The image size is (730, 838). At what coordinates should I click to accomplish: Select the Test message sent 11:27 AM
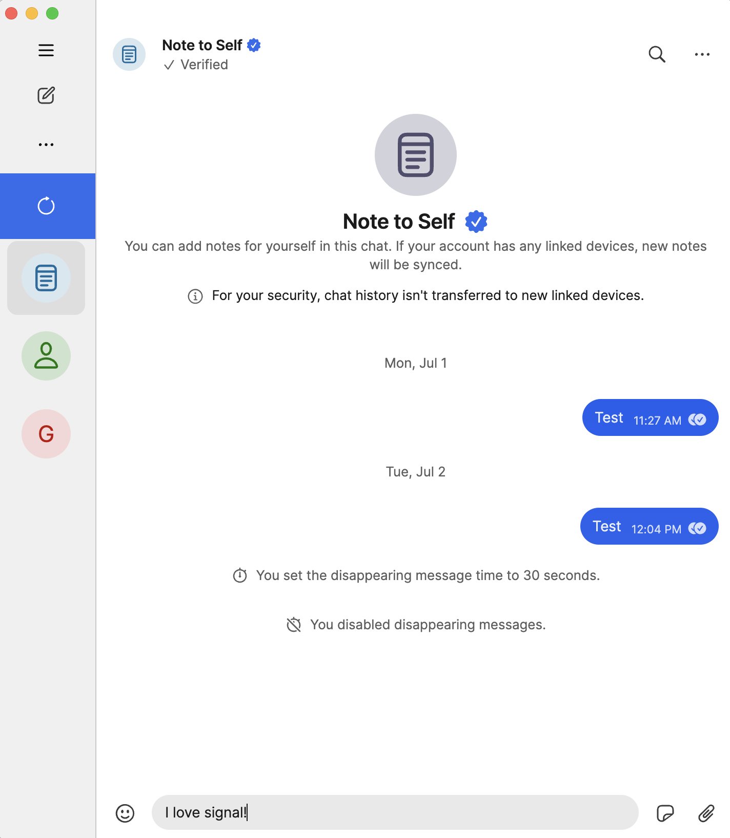(x=650, y=417)
